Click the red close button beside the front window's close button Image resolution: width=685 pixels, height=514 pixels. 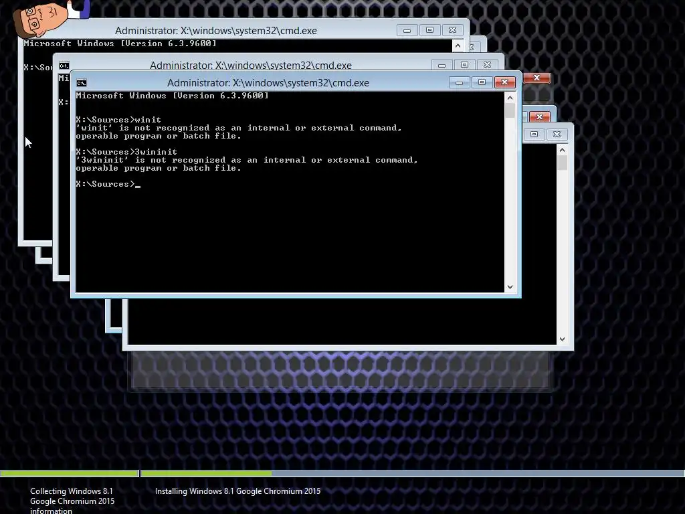(x=537, y=78)
